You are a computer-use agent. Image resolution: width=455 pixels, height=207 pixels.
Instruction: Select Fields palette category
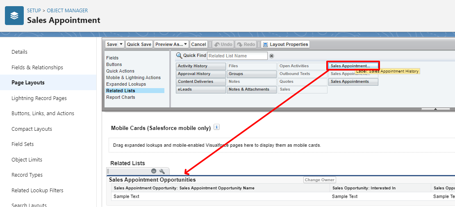point(112,58)
